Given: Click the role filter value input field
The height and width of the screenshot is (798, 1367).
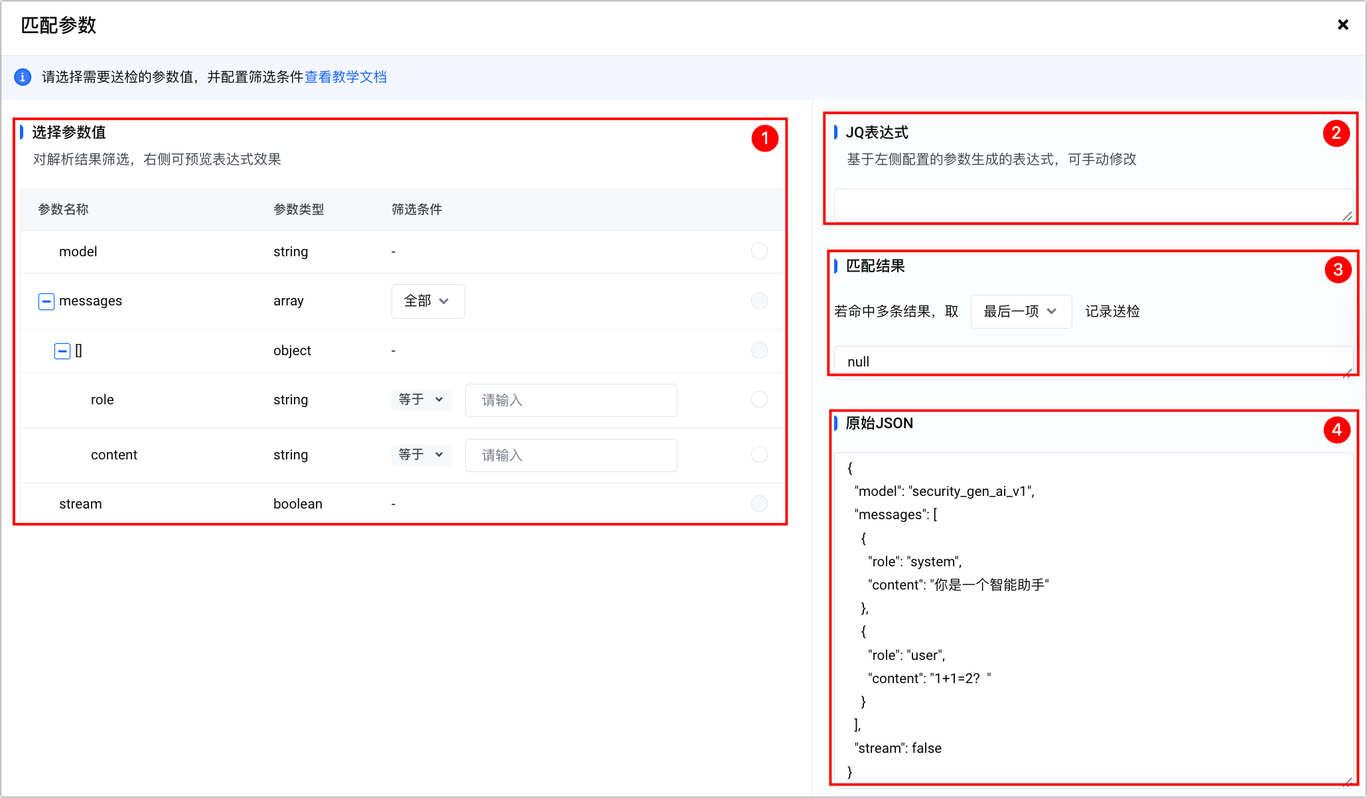Looking at the screenshot, I should point(571,400).
